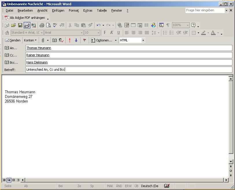Click the message flag icon
This screenshot has height=190, width=235.
pyautogui.click(x=84, y=40)
